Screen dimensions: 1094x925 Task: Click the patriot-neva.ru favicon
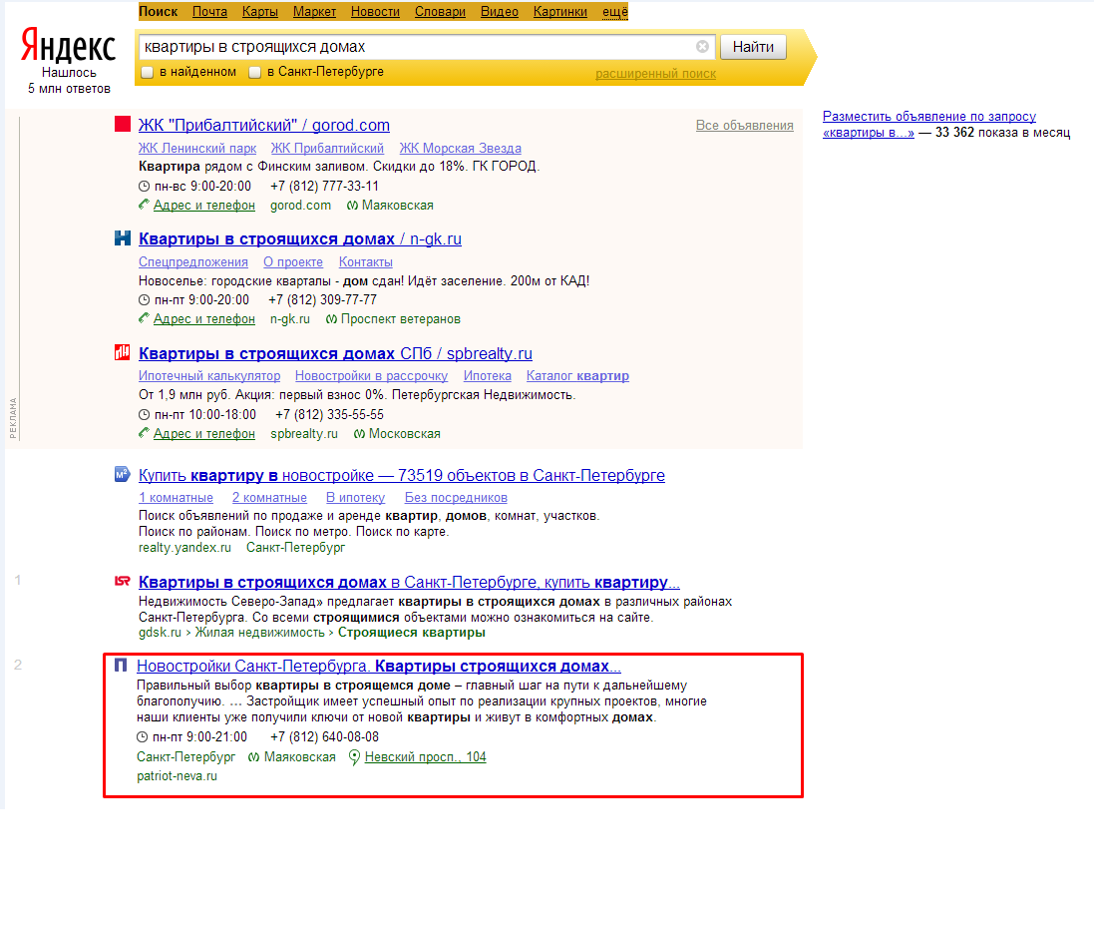tap(121, 665)
